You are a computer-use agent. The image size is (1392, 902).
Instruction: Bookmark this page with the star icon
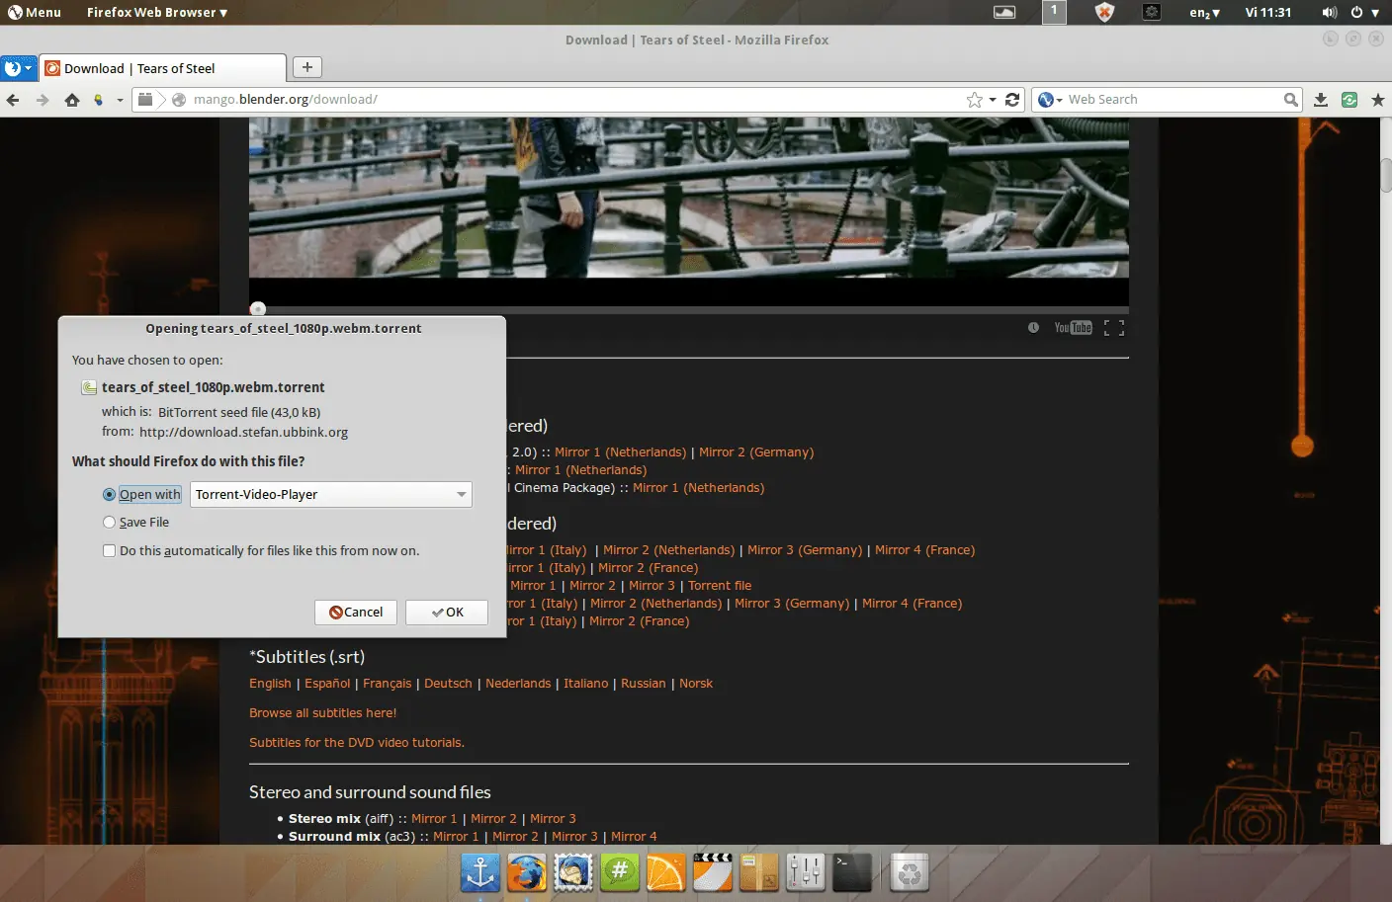(975, 100)
